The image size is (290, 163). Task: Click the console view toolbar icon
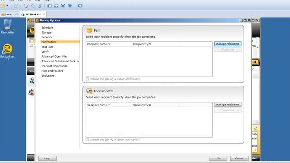coord(80,6)
